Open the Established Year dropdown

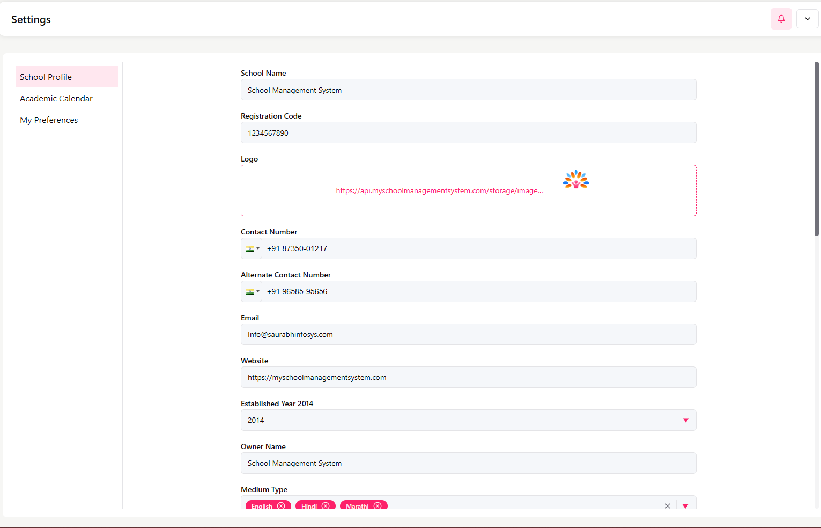click(x=685, y=420)
